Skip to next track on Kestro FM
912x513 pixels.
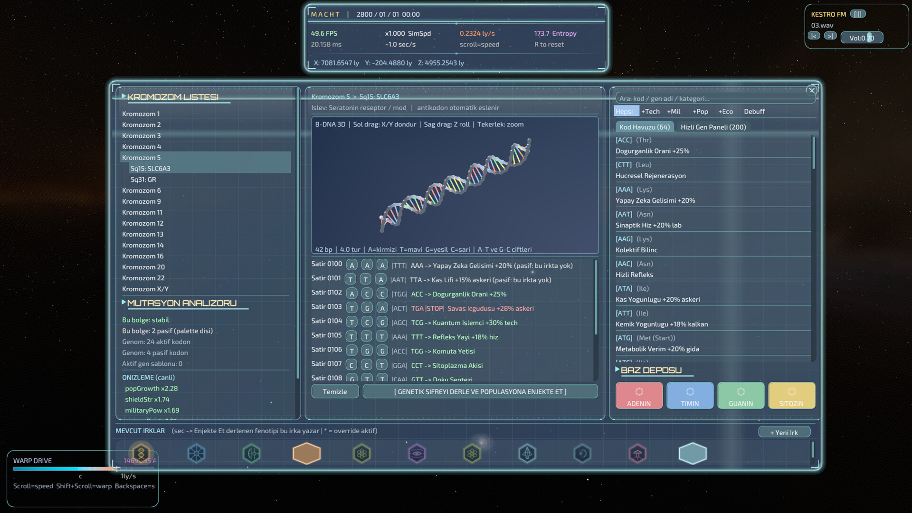pyautogui.click(x=830, y=36)
